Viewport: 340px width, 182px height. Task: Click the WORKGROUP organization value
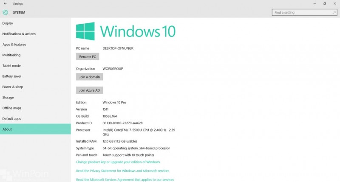[x=113, y=69]
